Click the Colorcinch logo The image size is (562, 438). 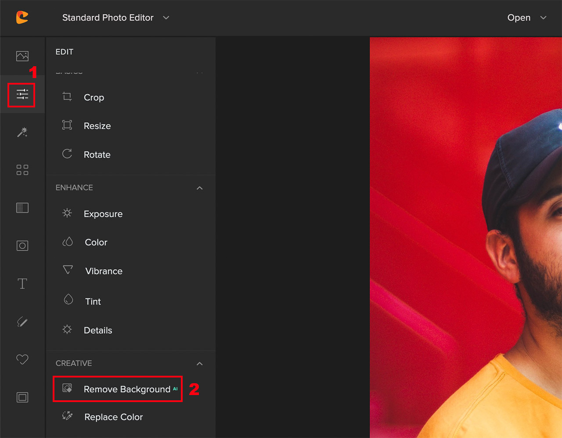22,18
